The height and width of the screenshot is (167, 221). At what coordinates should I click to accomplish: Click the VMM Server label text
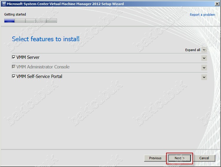(28, 57)
